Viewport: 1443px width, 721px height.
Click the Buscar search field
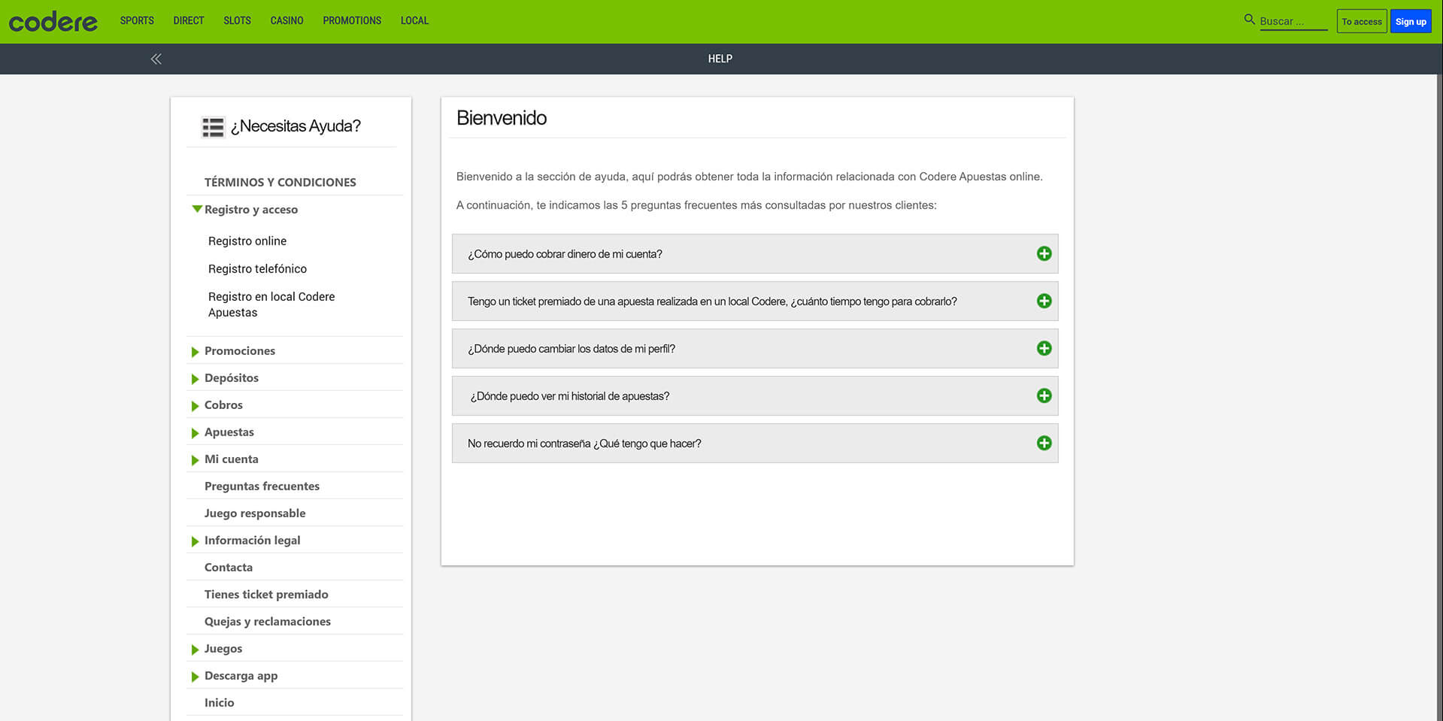(1293, 22)
